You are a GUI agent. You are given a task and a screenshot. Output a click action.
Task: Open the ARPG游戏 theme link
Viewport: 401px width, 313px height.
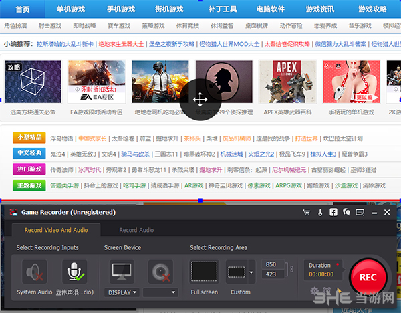[x=289, y=185]
